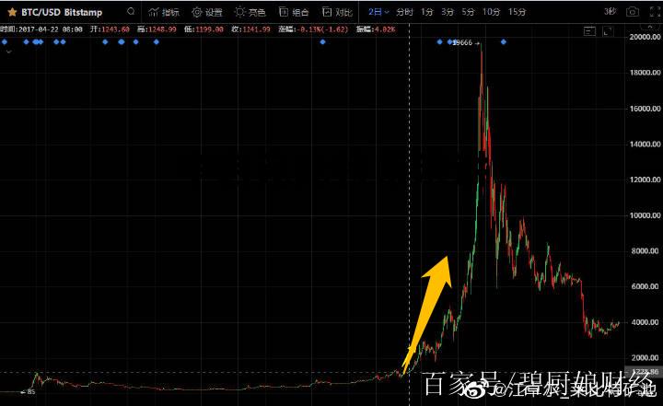Click the 14000.00 price axis label
The image size is (663, 406).
point(645,144)
